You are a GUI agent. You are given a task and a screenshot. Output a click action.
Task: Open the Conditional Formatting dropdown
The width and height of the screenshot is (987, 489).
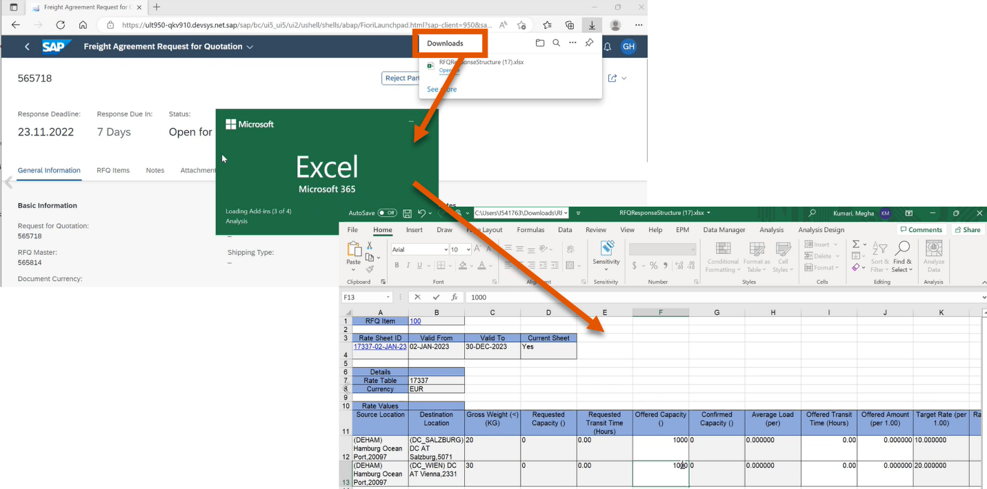pos(723,257)
